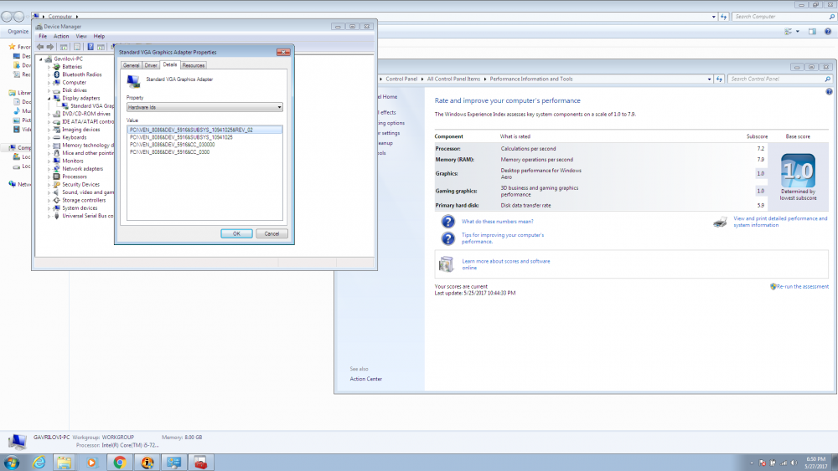Click 'All Control Panel Items' in breadcrumb
This screenshot has height=471, width=838.
coord(453,79)
